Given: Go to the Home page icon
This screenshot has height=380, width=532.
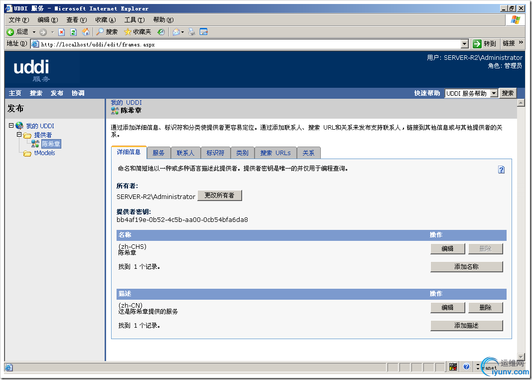Looking at the screenshot, I should coord(86,32).
